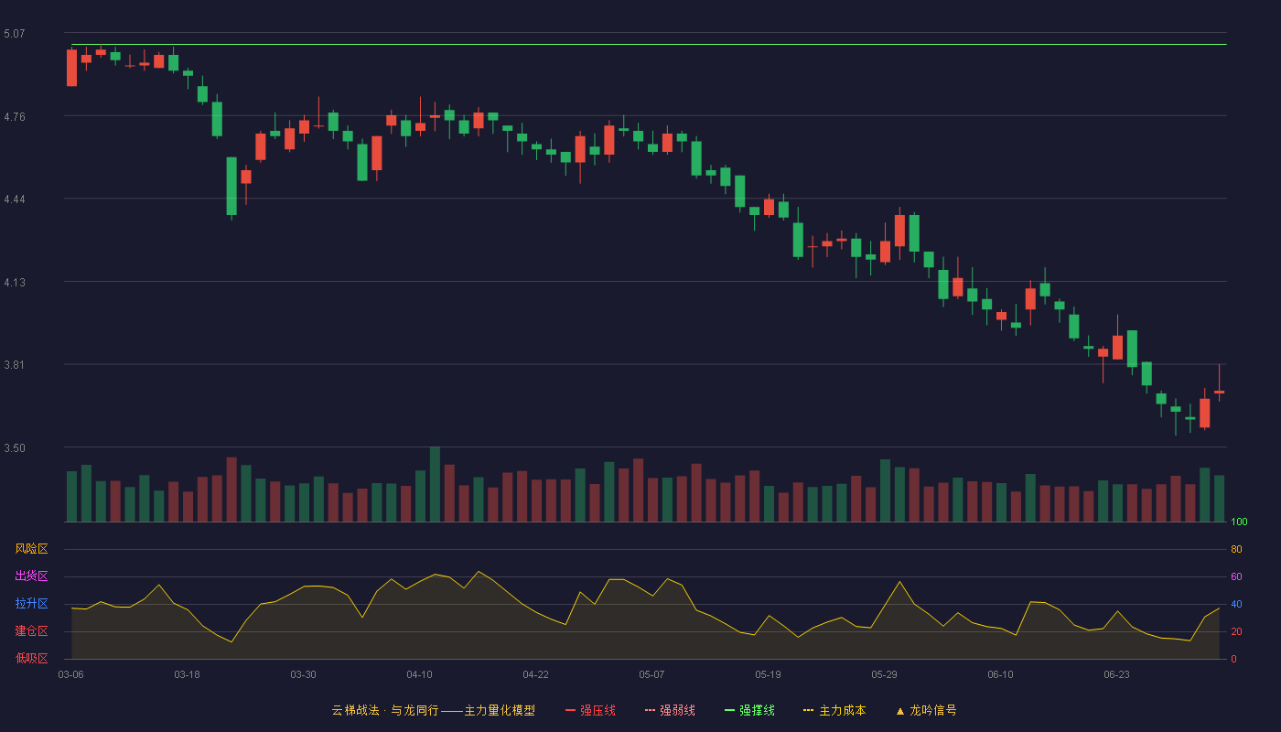
Task: Click the 05-19 date label
Action: pyautogui.click(x=768, y=674)
